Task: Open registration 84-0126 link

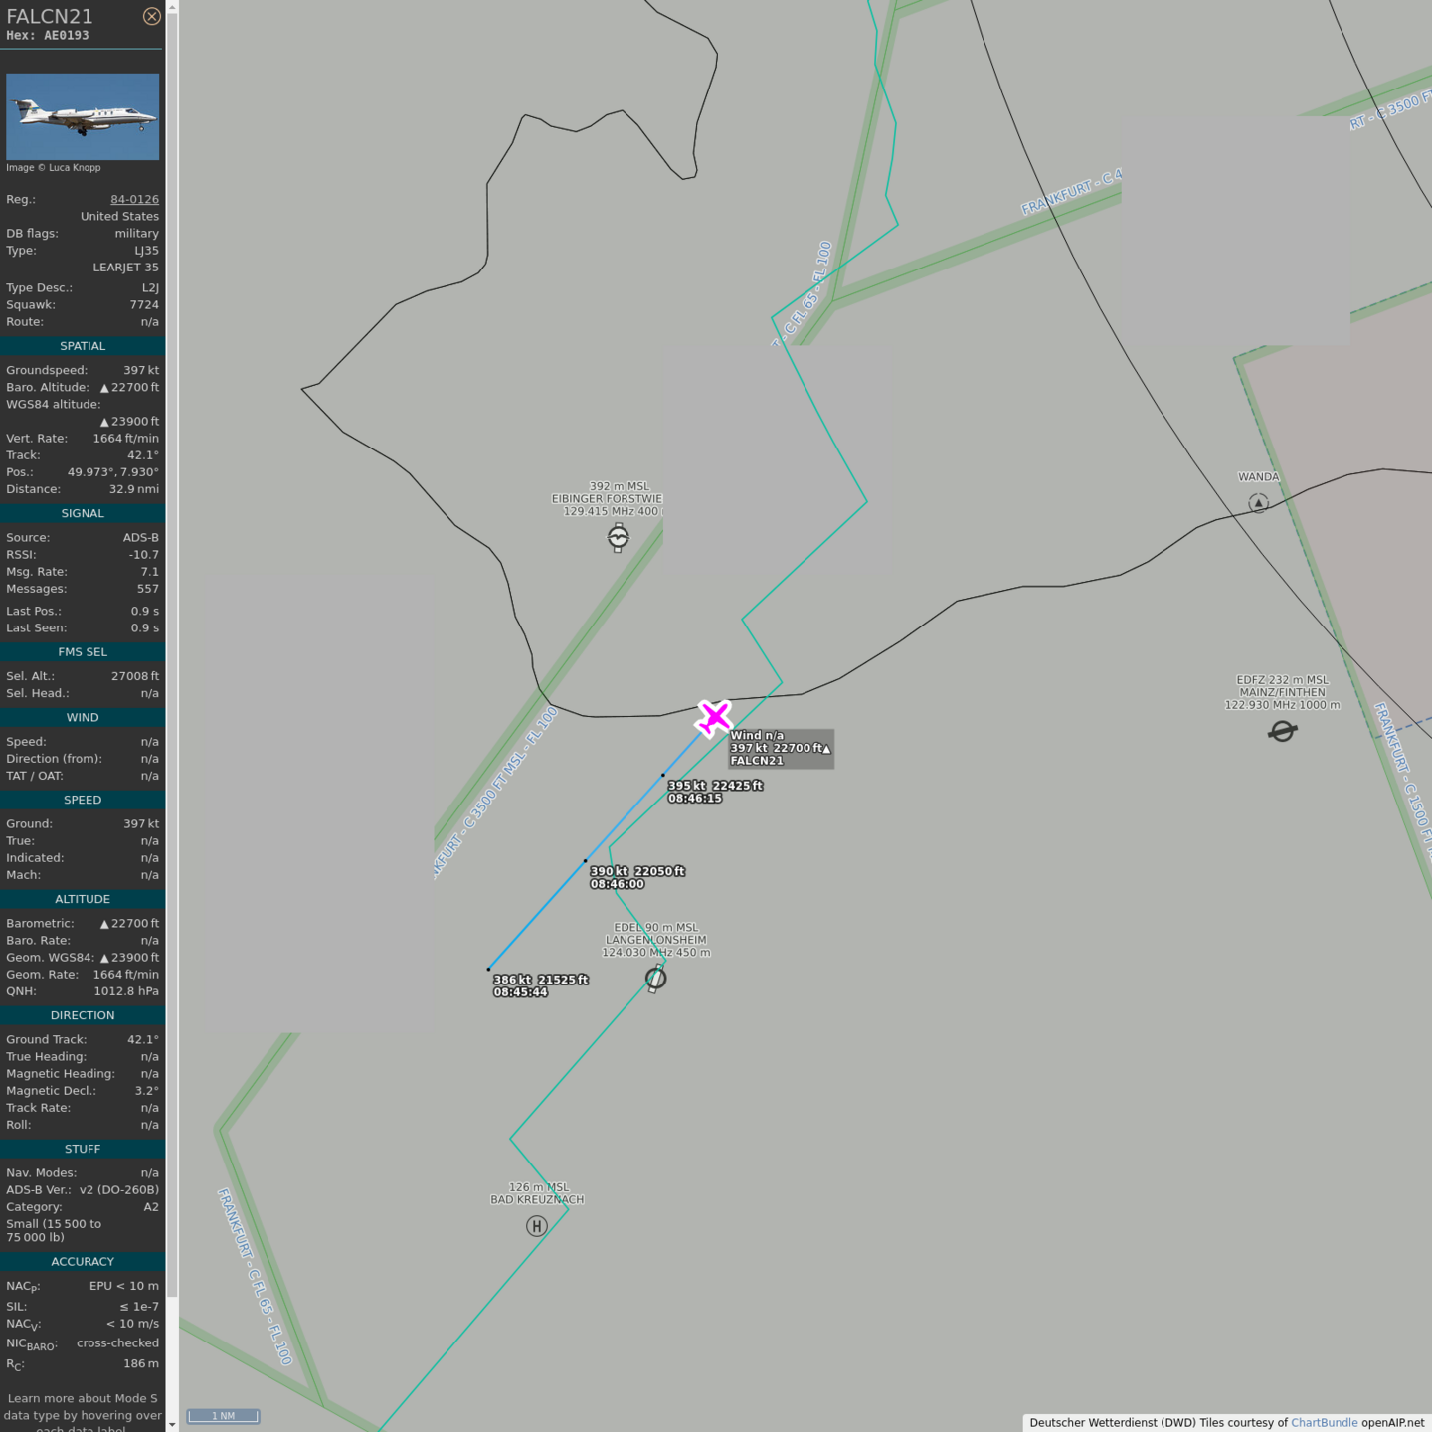Action: pos(134,199)
